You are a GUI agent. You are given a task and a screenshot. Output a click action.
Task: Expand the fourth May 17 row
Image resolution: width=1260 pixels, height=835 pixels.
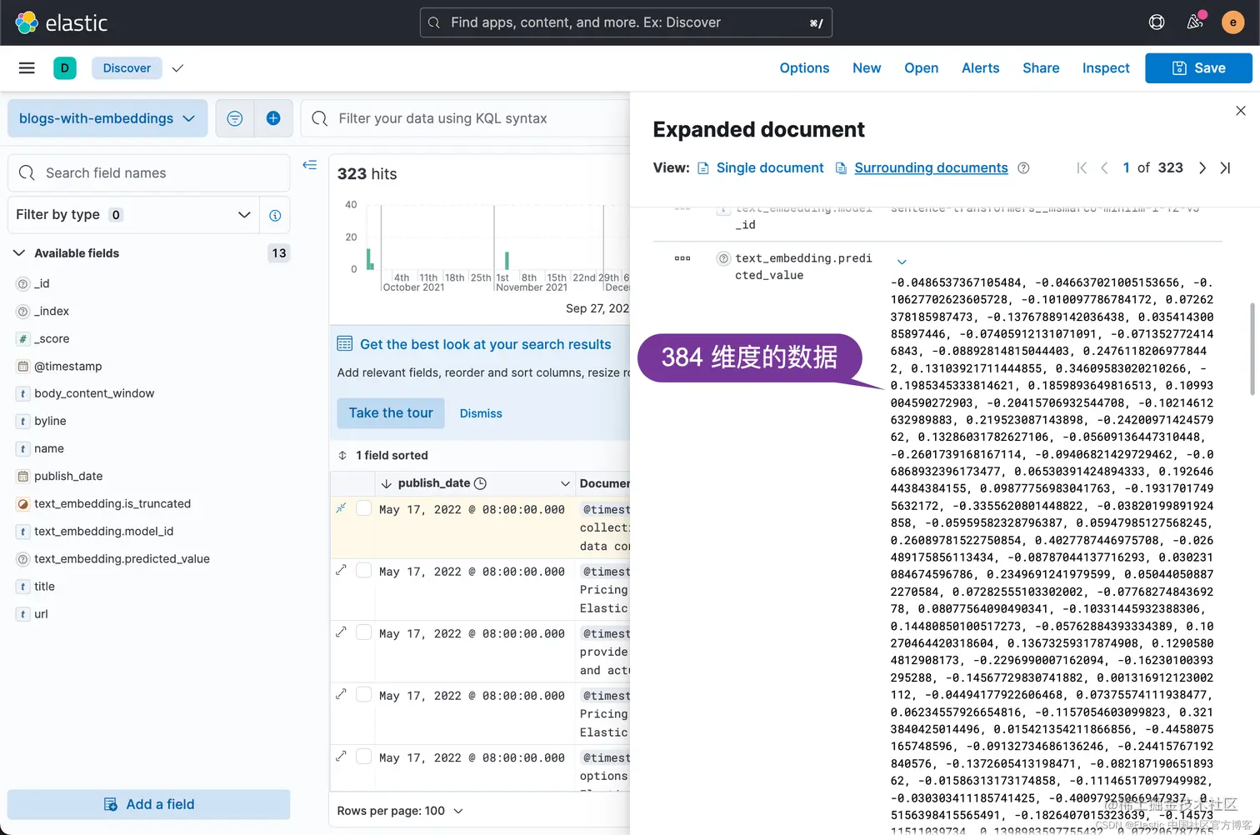click(341, 695)
